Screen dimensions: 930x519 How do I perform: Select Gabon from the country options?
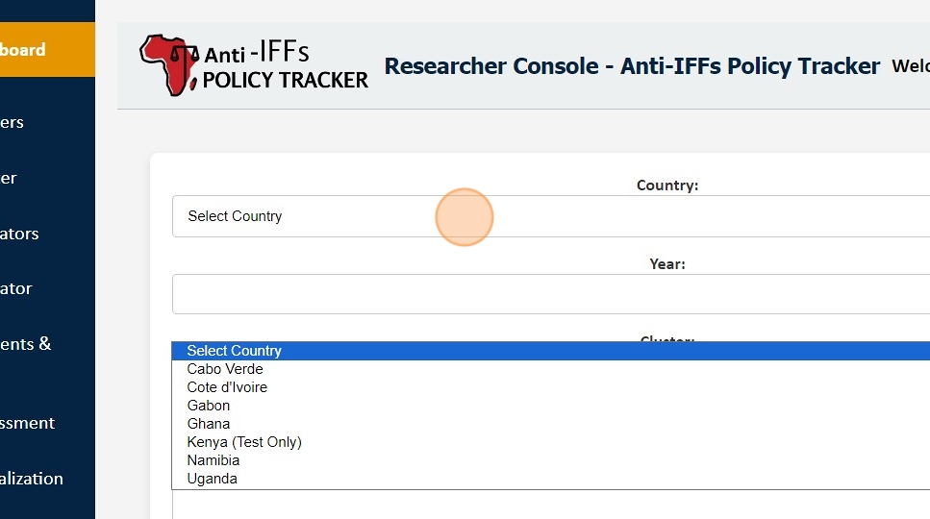pyautogui.click(x=209, y=406)
